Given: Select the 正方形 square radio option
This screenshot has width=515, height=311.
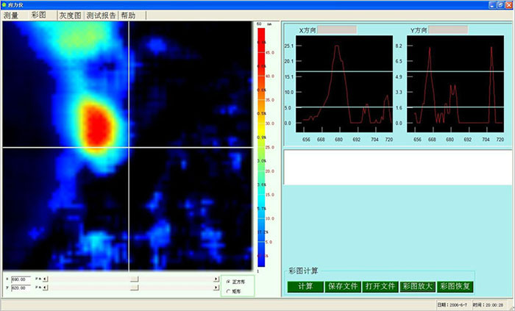Looking at the screenshot, I should tap(227, 282).
